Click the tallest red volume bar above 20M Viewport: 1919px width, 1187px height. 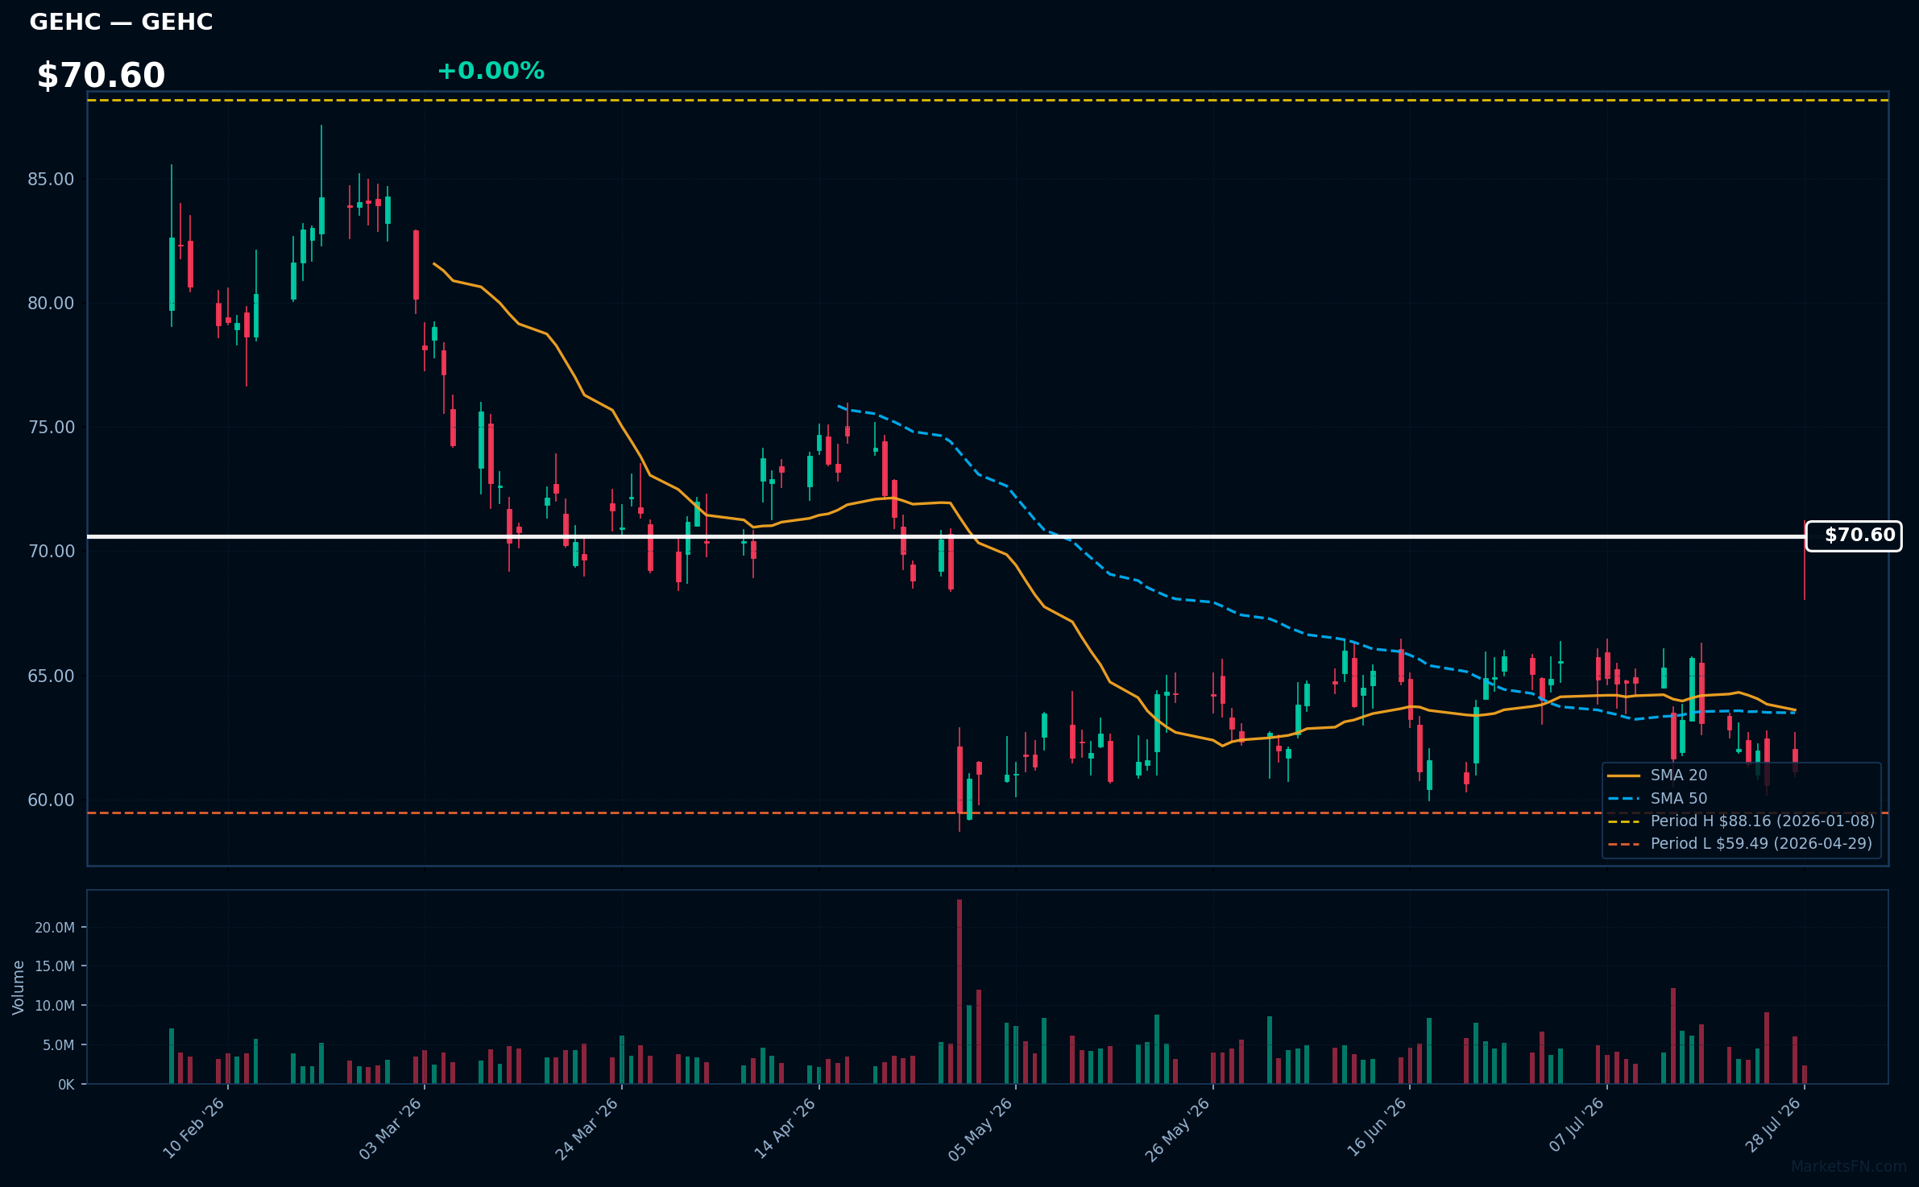pyautogui.click(x=959, y=991)
